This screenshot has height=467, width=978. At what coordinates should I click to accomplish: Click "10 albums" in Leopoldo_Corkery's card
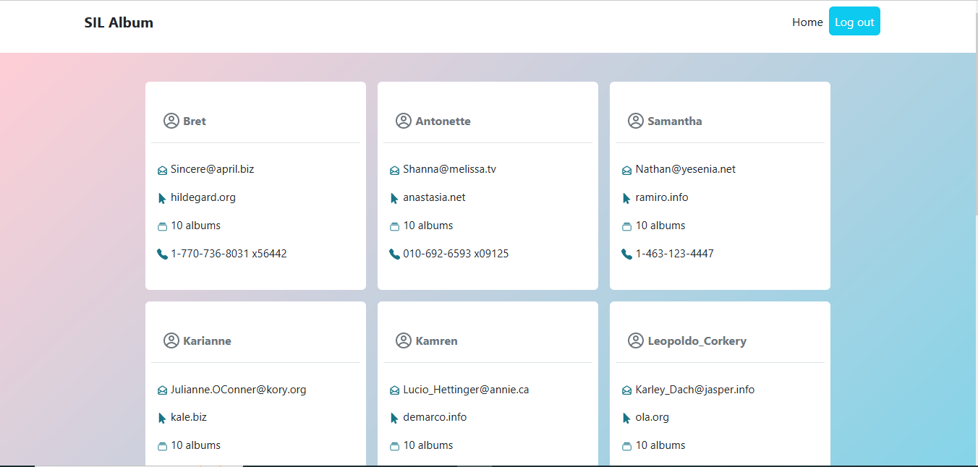pos(660,445)
